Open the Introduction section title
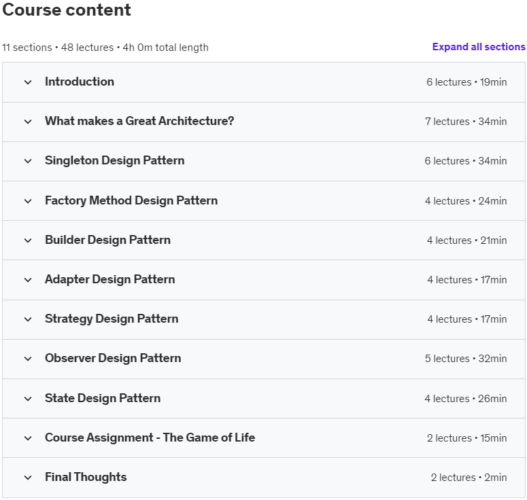Image resolution: width=527 pixels, height=500 pixels. pos(80,82)
